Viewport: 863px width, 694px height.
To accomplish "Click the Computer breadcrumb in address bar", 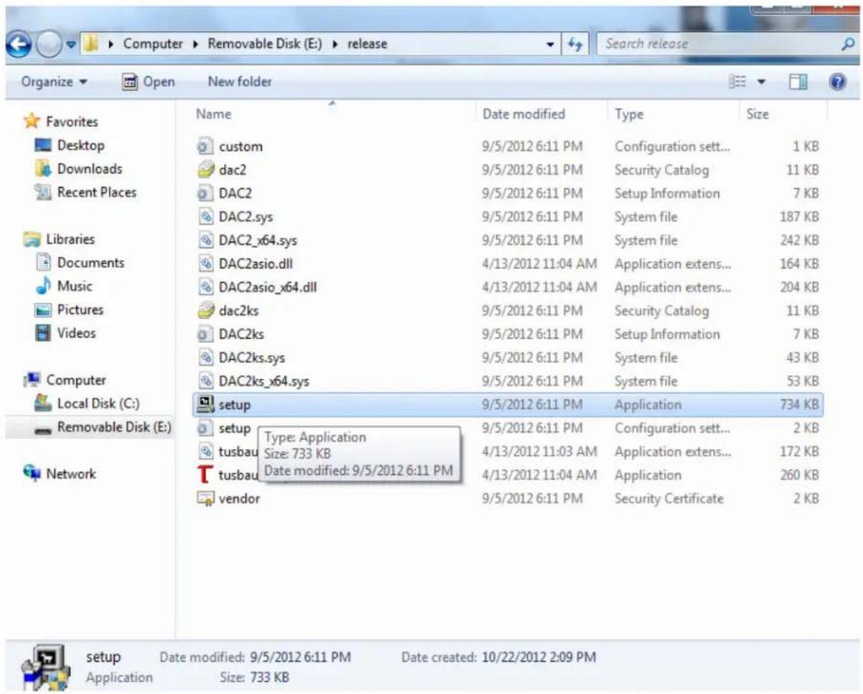I will [153, 44].
